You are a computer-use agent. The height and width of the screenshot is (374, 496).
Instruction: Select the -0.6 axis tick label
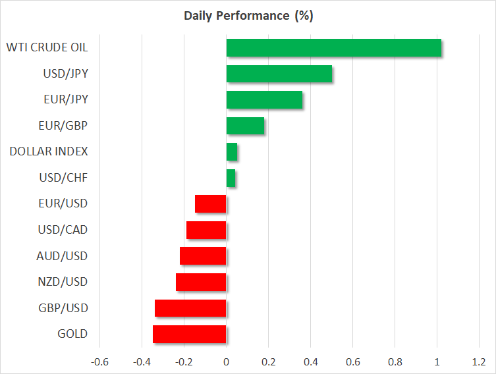tap(99, 362)
